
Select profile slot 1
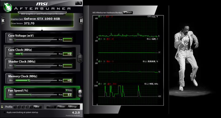pos(15,107)
